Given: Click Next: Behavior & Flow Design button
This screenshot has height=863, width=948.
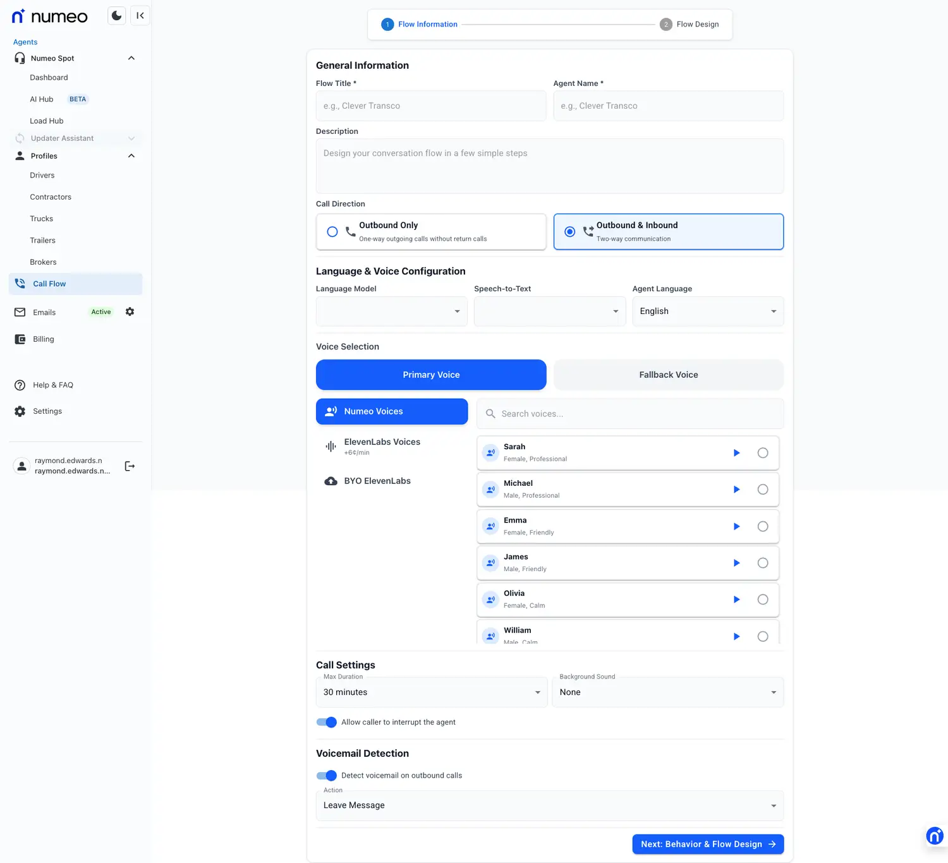Looking at the screenshot, I should pyautogui.click(x=707, y=844).
